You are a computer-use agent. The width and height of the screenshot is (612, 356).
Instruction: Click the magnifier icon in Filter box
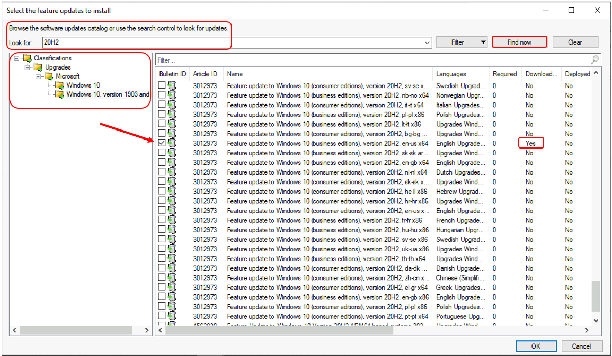click(x=595, y=60)
